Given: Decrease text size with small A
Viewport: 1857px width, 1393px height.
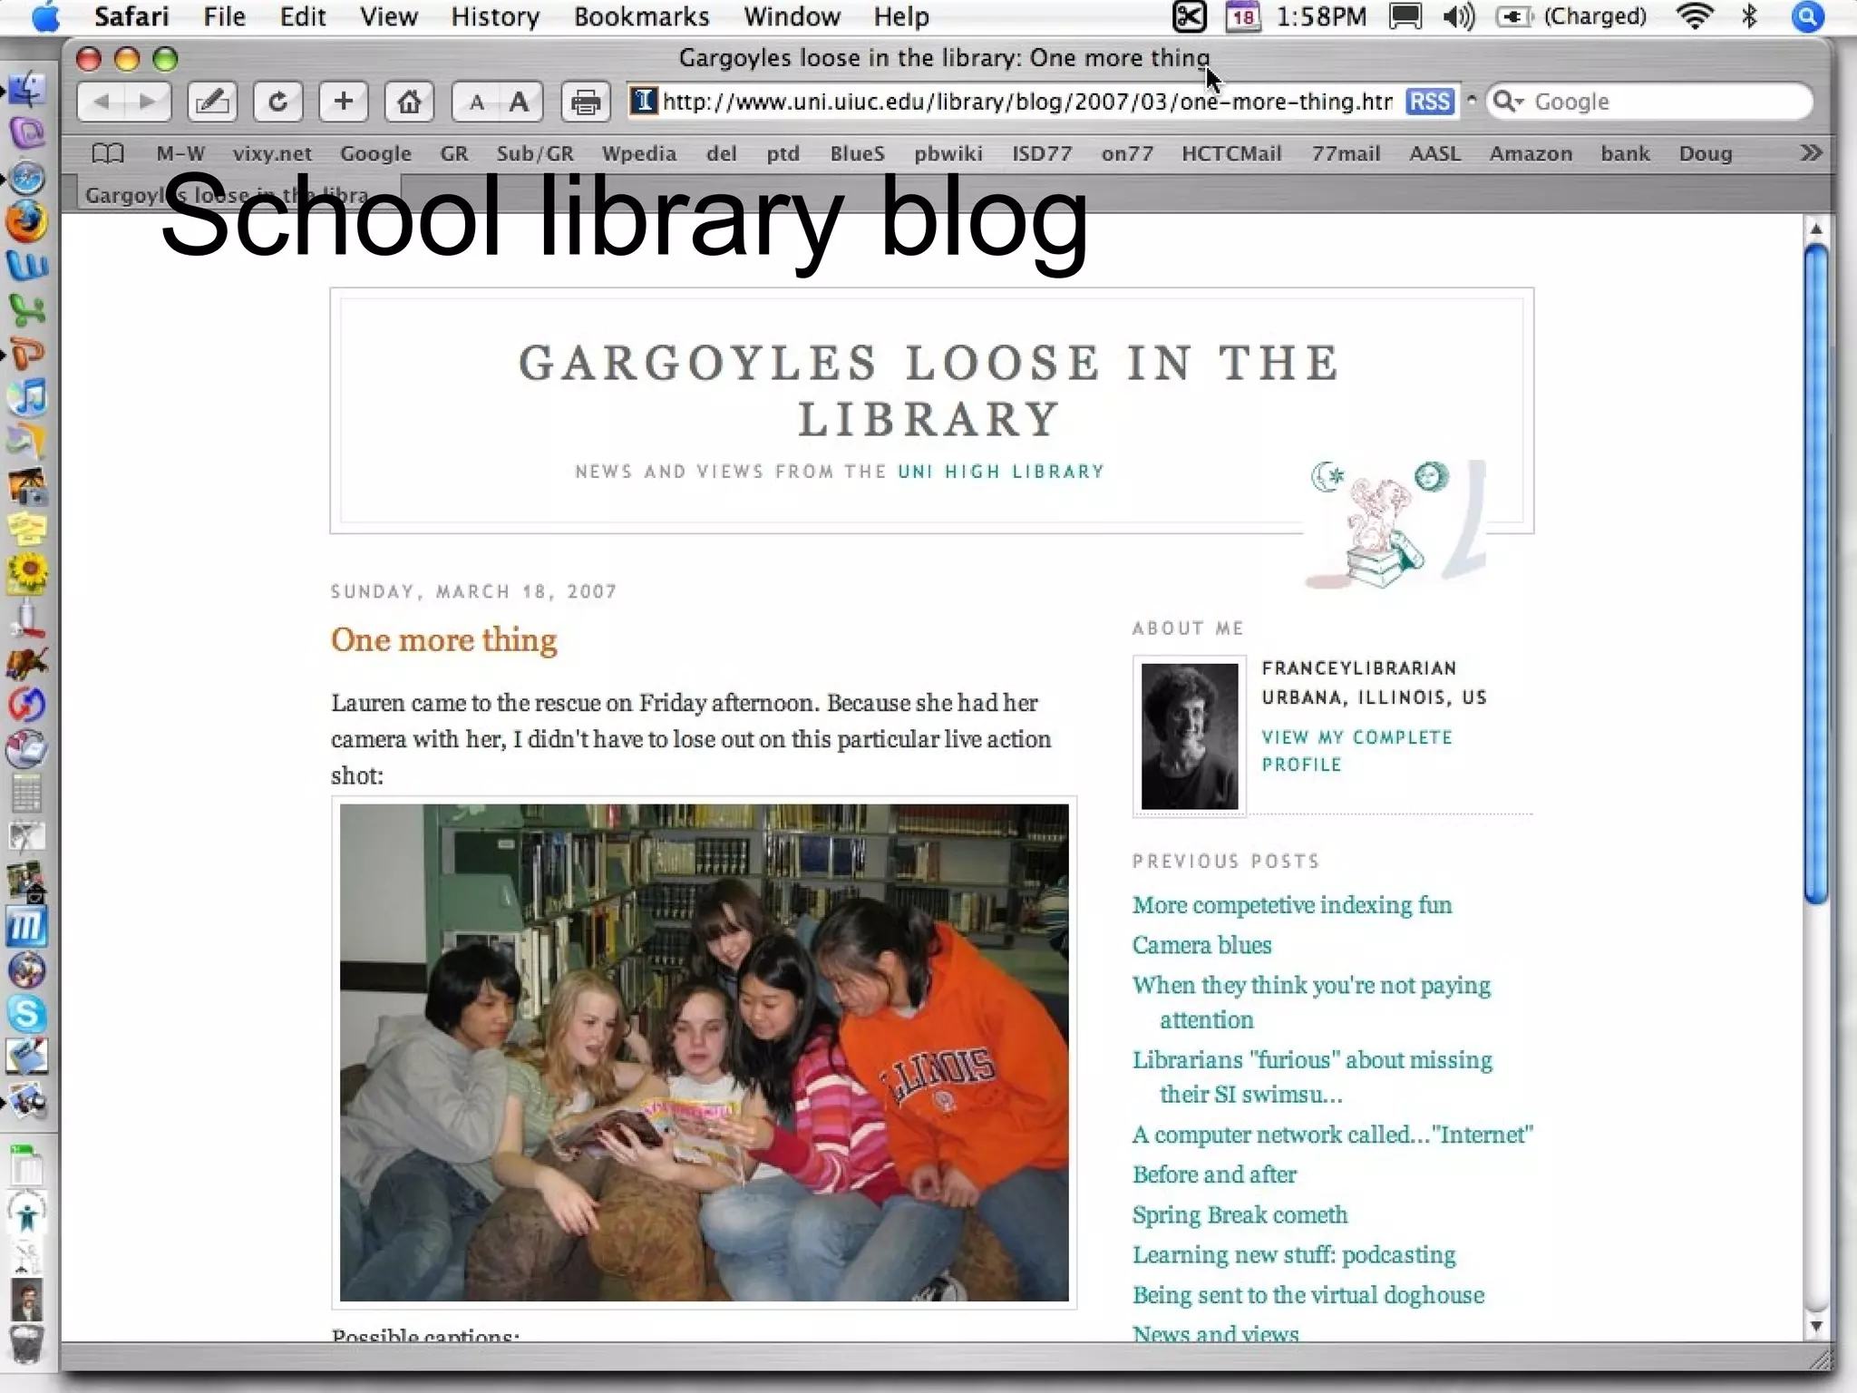Looking at the screenshot, I should 475,102.
